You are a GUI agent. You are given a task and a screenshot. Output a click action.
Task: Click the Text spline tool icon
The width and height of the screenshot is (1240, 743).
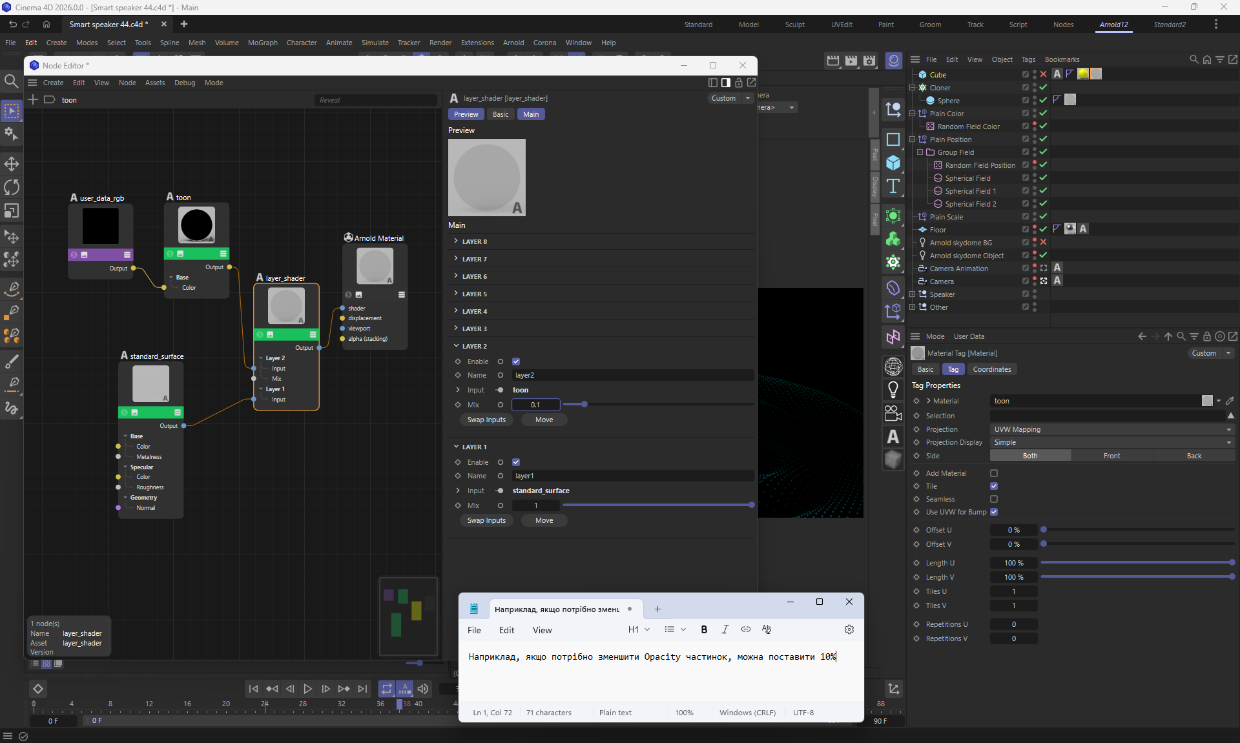coord(893,187)
